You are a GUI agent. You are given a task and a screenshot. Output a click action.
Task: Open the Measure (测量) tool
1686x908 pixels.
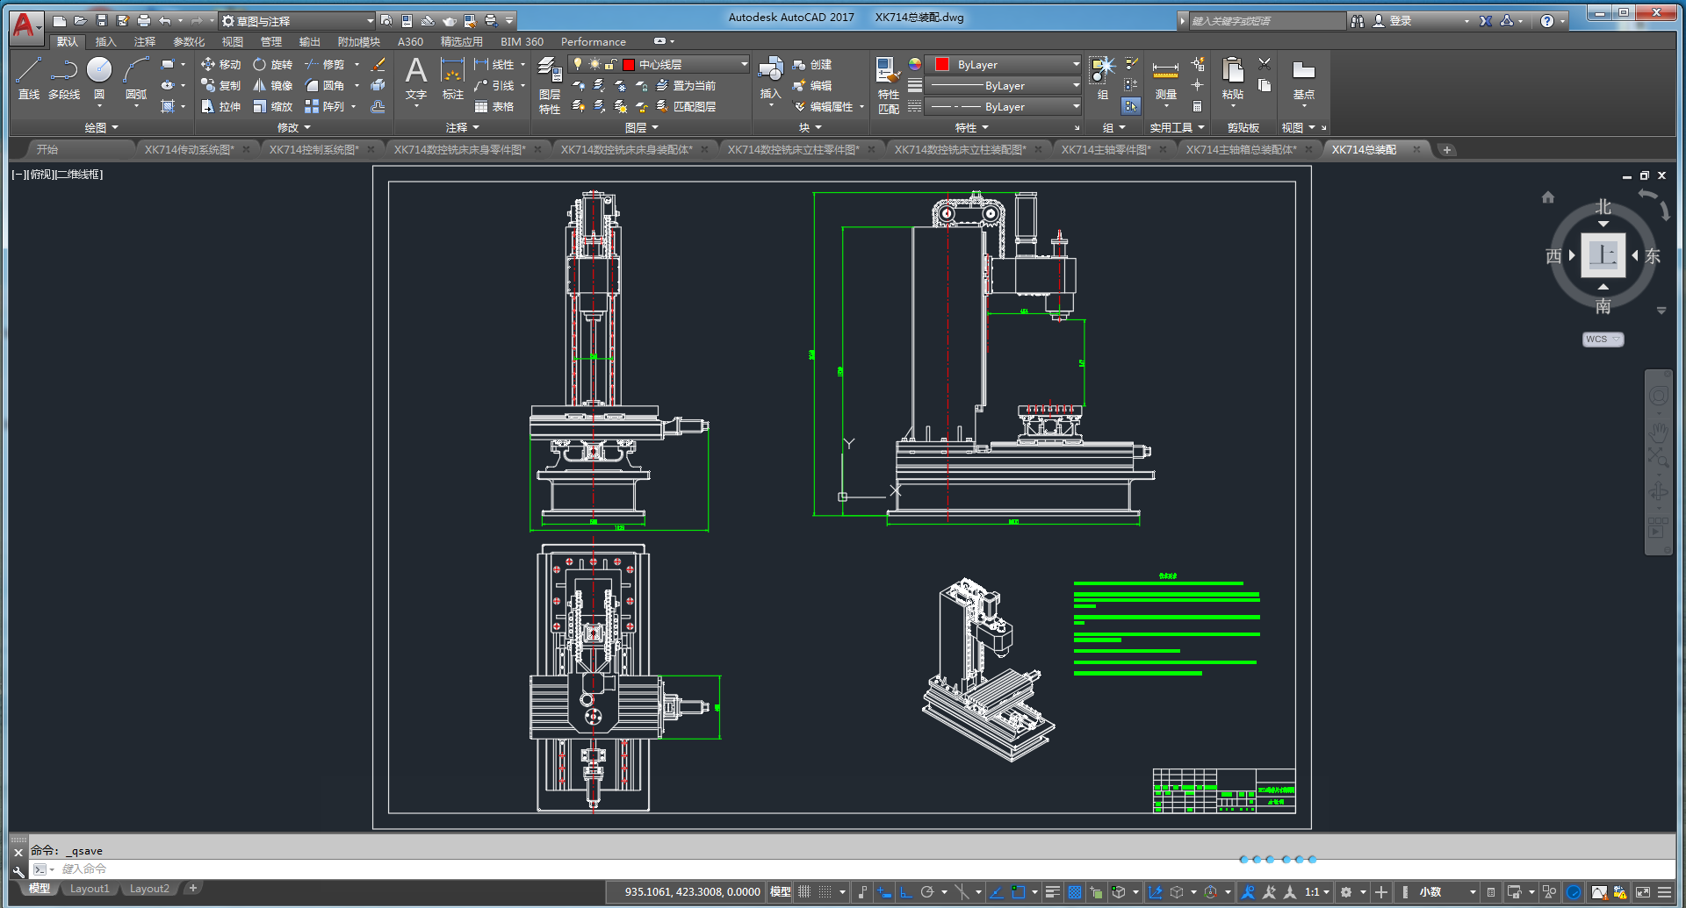click(x=1165, y=79)
